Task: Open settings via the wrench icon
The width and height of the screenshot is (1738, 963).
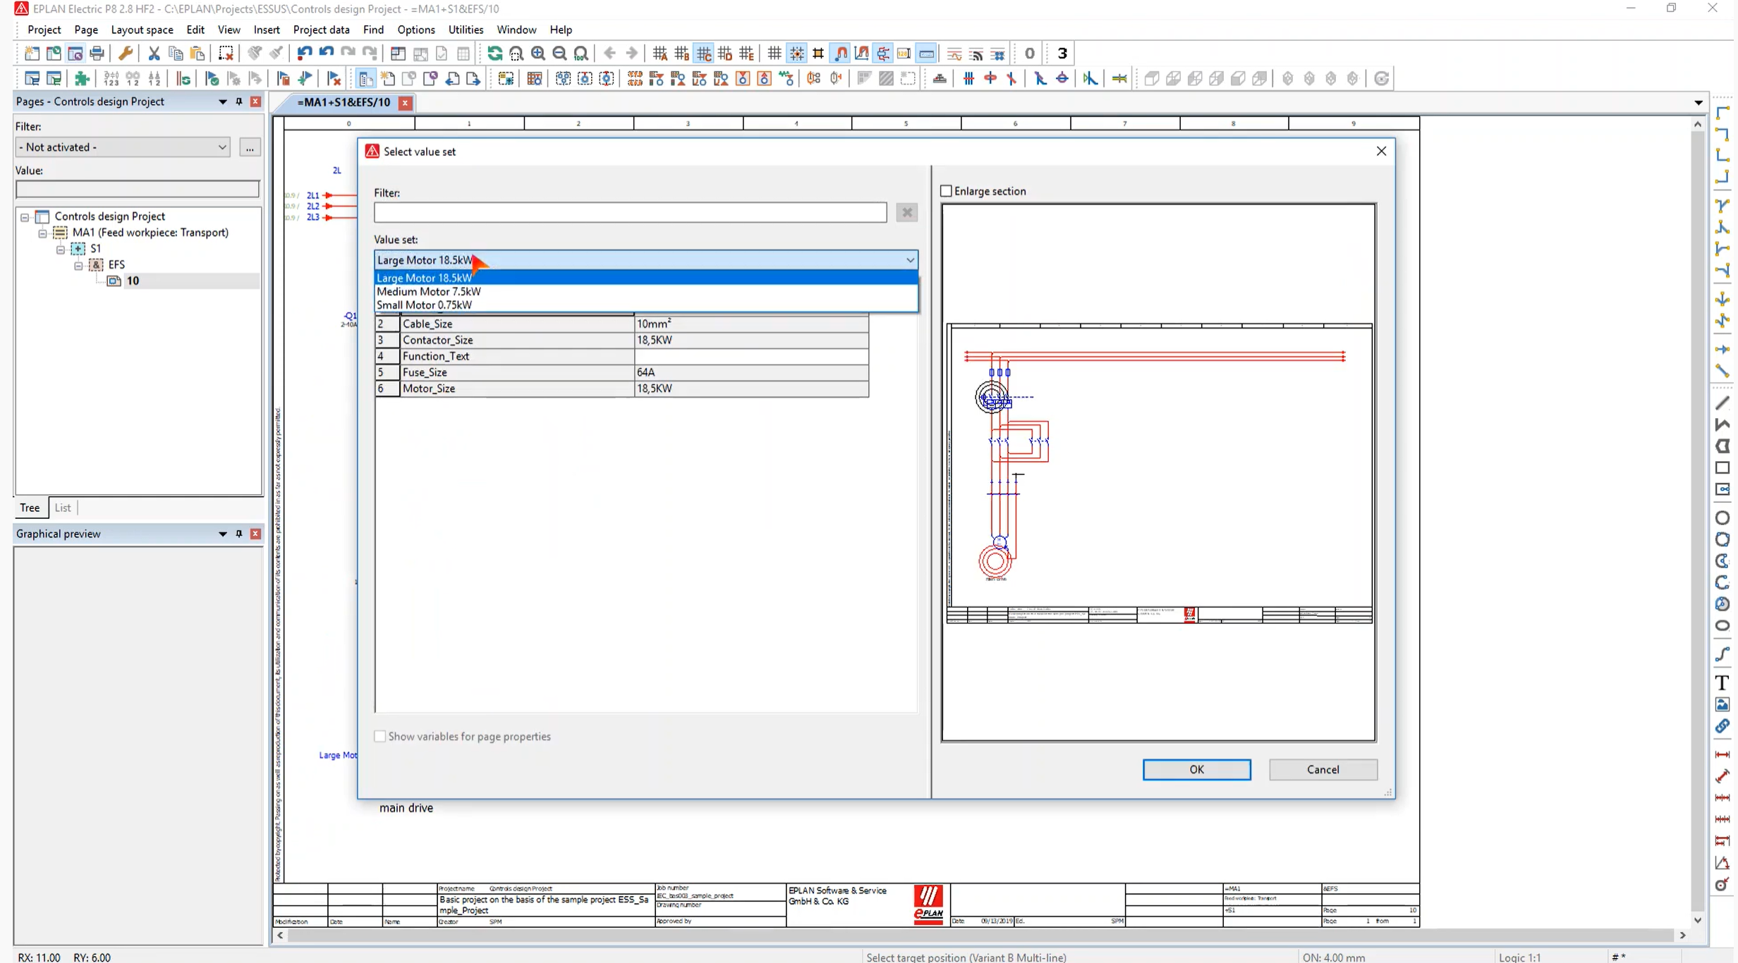Action: click(x=127, y=53)
